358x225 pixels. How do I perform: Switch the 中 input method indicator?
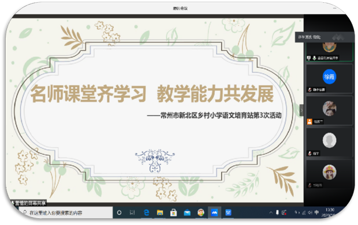click(x=316, y=213)
